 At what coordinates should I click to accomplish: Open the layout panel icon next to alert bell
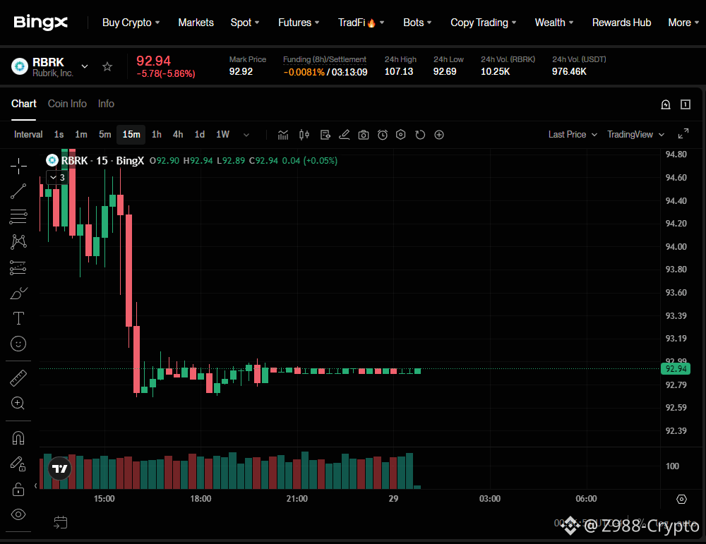pos(686,104)
